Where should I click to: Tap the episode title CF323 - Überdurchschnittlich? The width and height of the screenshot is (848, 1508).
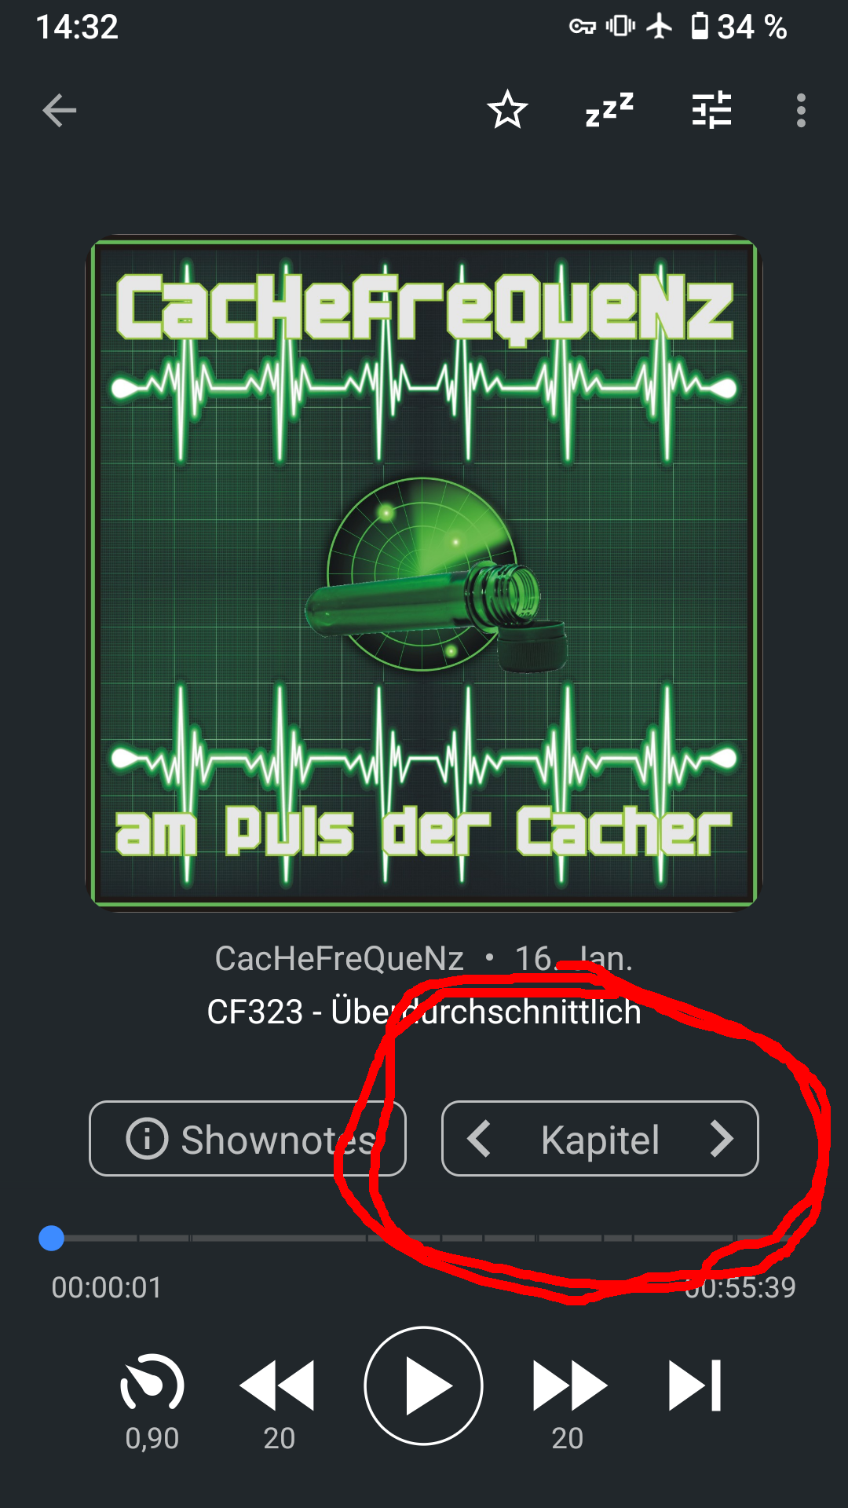point(424,1012)
